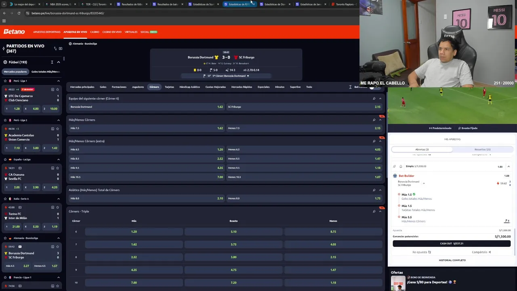The image size is (517, 291).
Task: Switch to Jugadores tab
Action: (138, 87)
